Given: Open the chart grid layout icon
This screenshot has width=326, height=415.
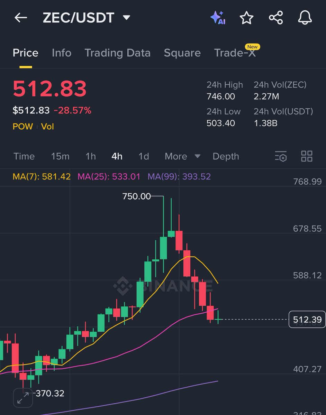Looking at the screenshot, I should pos(307,156).
